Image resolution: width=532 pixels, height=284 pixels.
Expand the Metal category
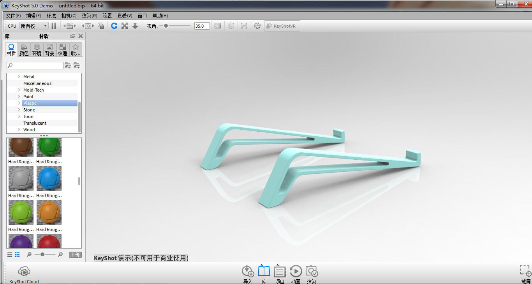coord(19,77)
